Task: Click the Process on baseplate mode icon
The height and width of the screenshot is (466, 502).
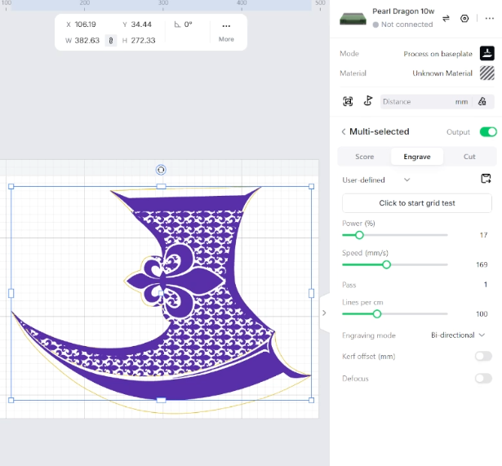Action: (x=487, y=53)
